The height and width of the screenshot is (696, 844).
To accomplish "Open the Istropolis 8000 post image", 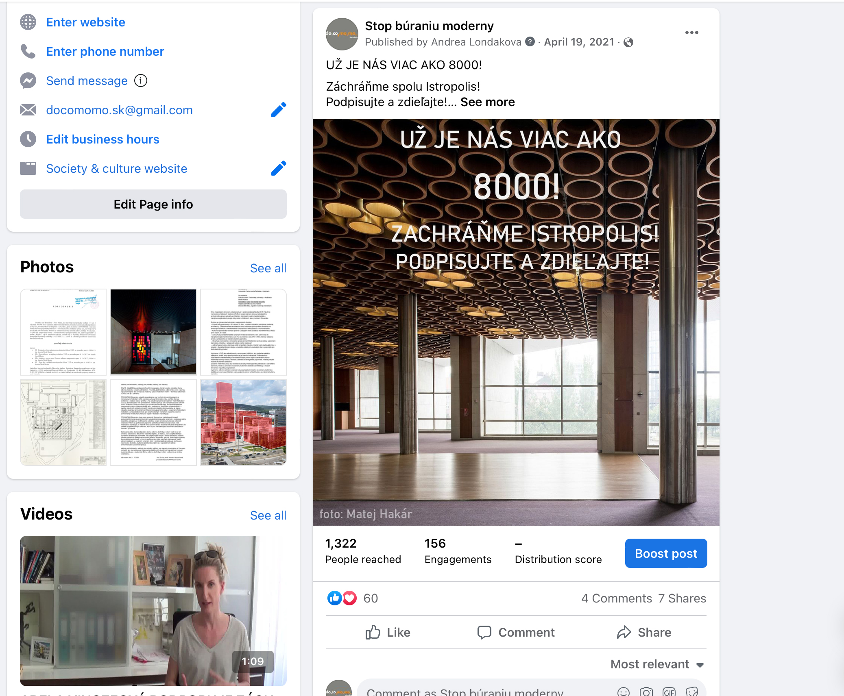I will (516, 322).
